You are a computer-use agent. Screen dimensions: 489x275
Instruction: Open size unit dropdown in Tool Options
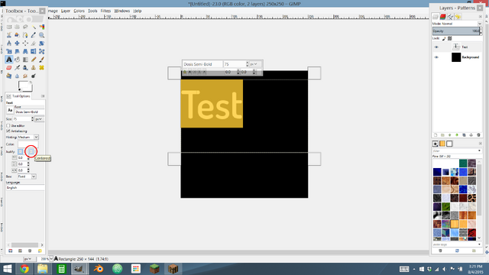[x=39, y=119]
